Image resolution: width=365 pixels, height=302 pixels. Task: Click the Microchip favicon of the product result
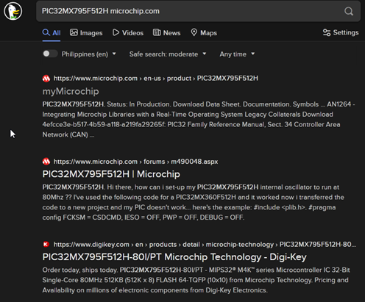(x=46, y=79)
